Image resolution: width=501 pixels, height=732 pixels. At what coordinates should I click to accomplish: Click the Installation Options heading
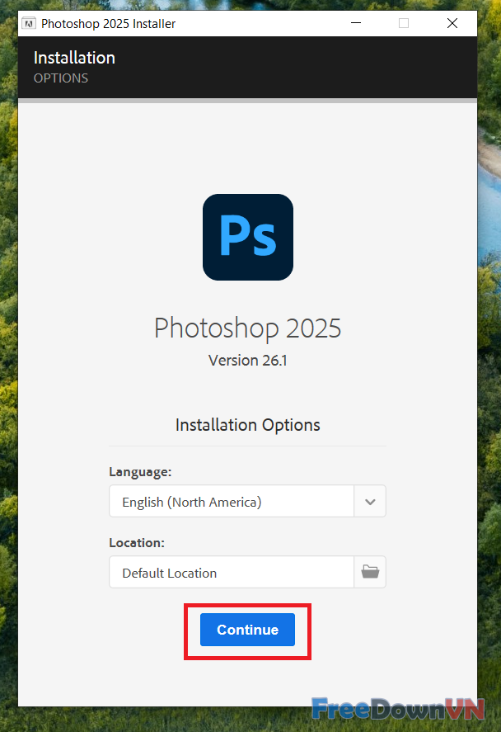point(247,425)
